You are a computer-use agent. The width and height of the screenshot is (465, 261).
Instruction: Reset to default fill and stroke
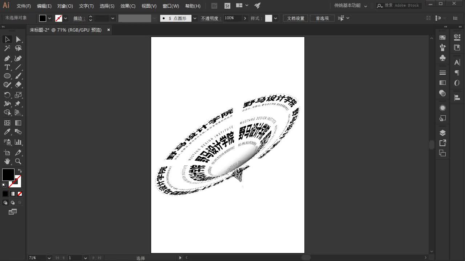coord(4,185)
